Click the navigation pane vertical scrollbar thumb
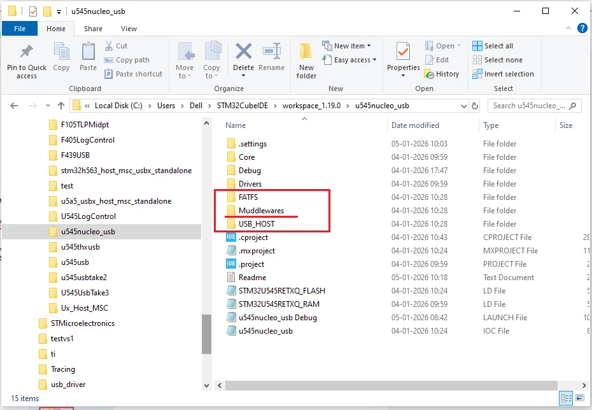The width and height of the screenshot is (592, 410). click(x=206, y=334)
